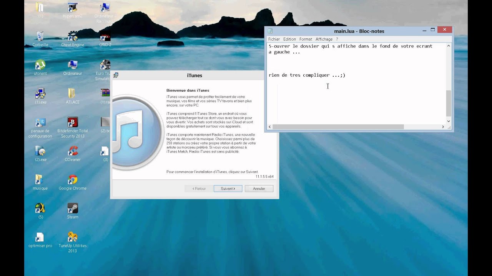This screenshot has width=492, height=276.
Task: Close the main.lua Bloc-notes window
Action: pos(445,30)
